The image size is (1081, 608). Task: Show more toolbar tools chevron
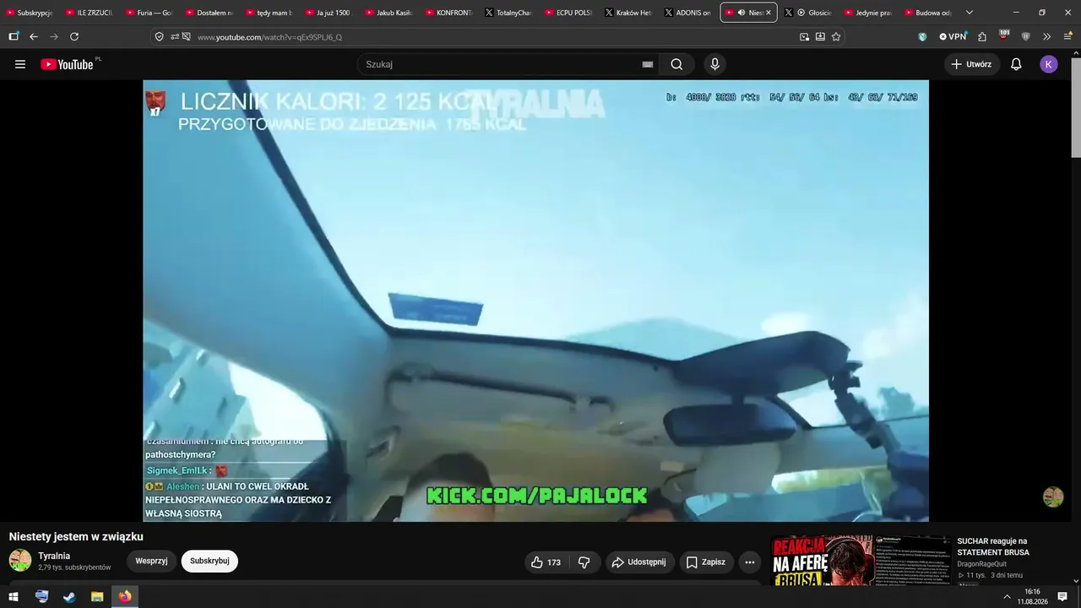pos(1047,36)
